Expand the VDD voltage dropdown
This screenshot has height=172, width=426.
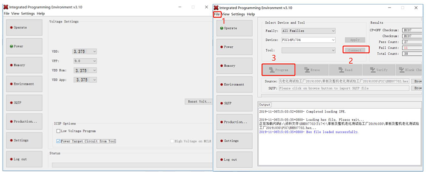[85, 51]
